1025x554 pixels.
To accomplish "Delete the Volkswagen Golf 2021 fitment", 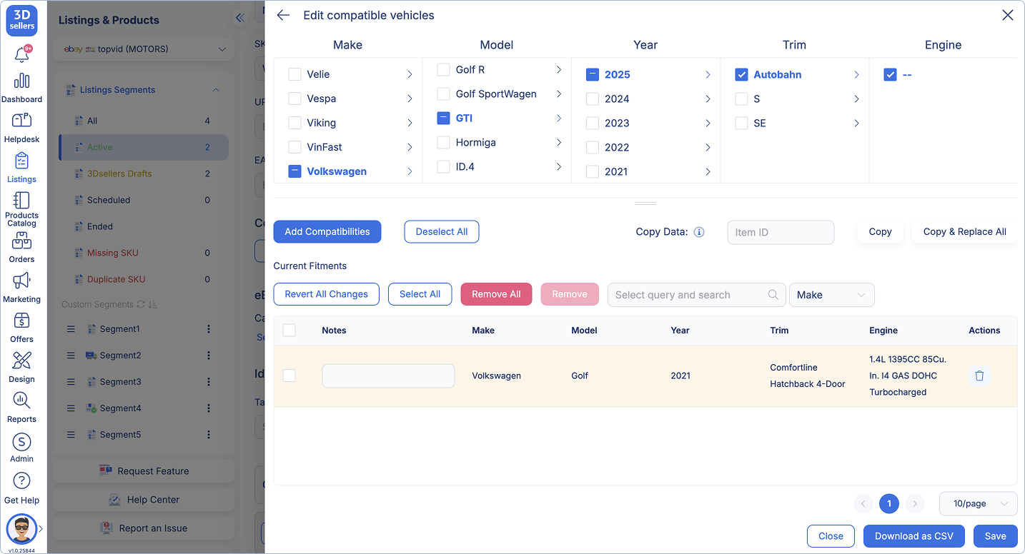I will 979,376.
